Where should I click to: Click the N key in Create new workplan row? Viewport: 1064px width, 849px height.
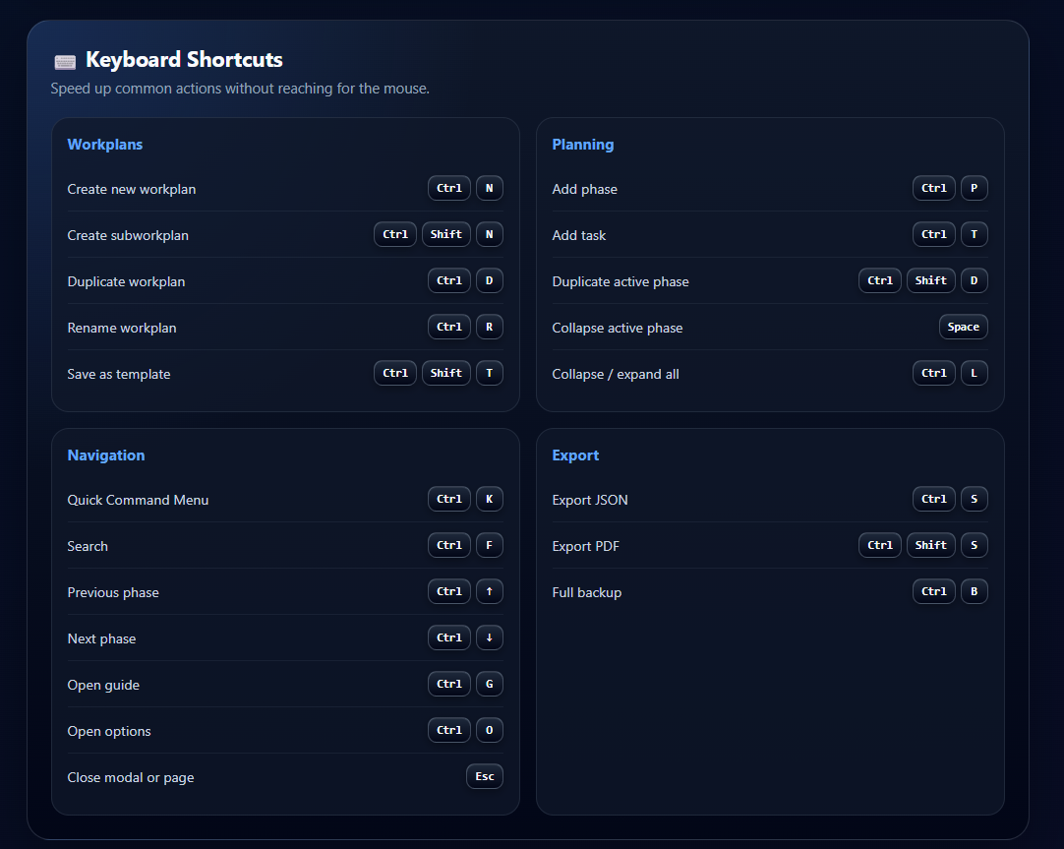[490, 188]
